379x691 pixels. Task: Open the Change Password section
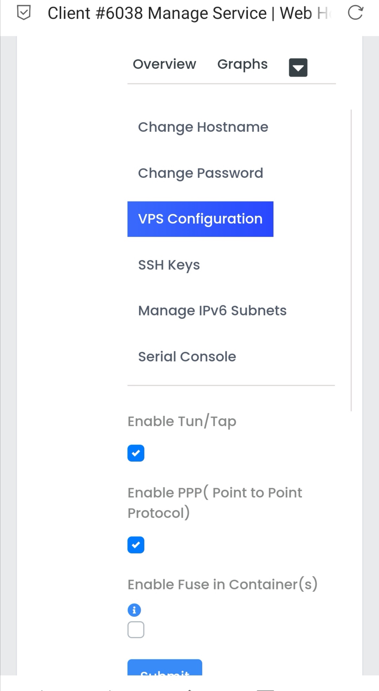pyautogui.click(x=200, y=173)
